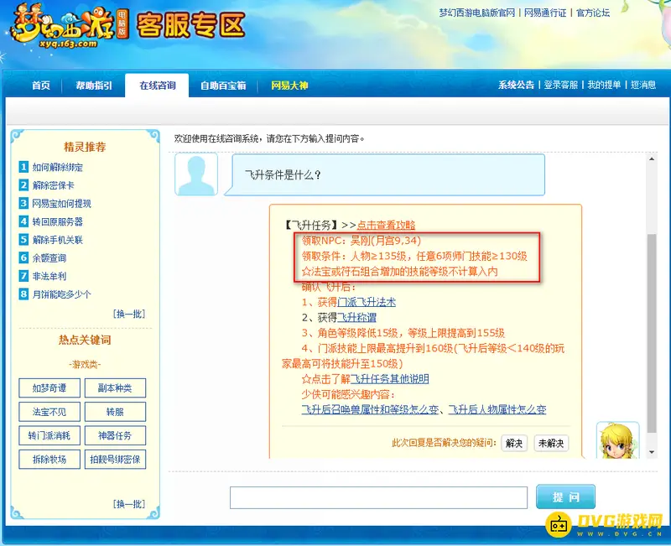The width and height of the screenshot is (671, 546).
Task: Click the number 2 badge beside 解除密保卡
Action: pyautogui.click(x=23, y=185)
